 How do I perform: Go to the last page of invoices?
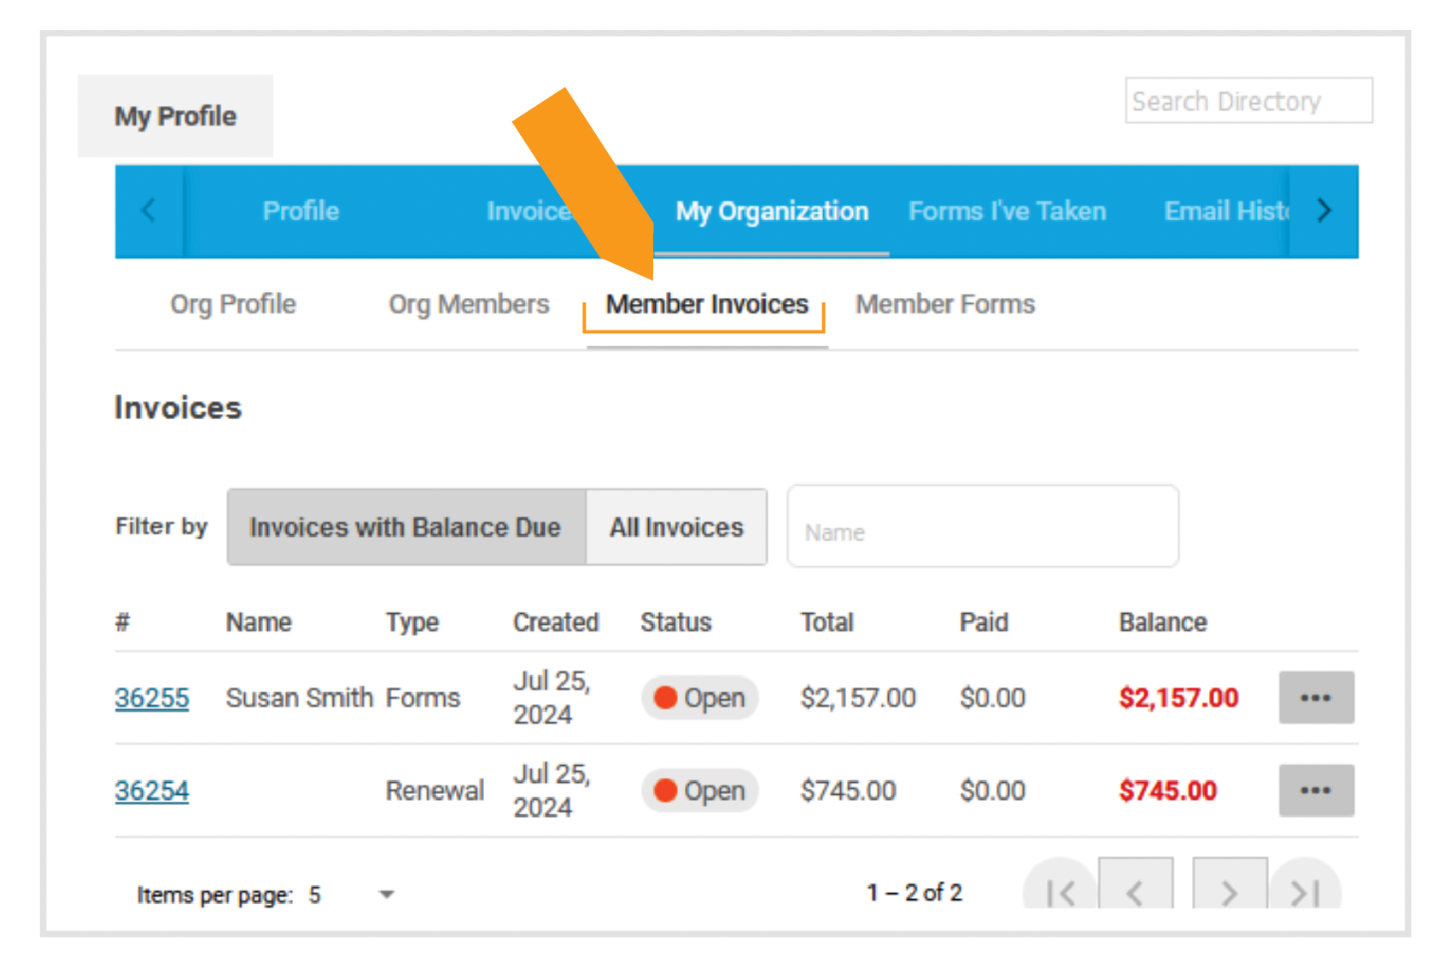click(x=1303, y=893)
